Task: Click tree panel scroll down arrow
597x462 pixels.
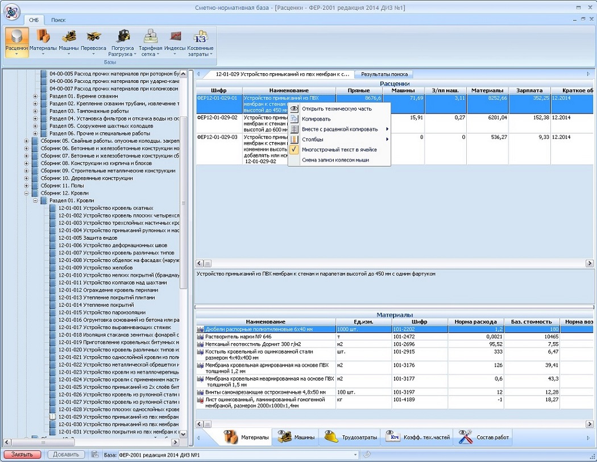Action: point(183,434)
